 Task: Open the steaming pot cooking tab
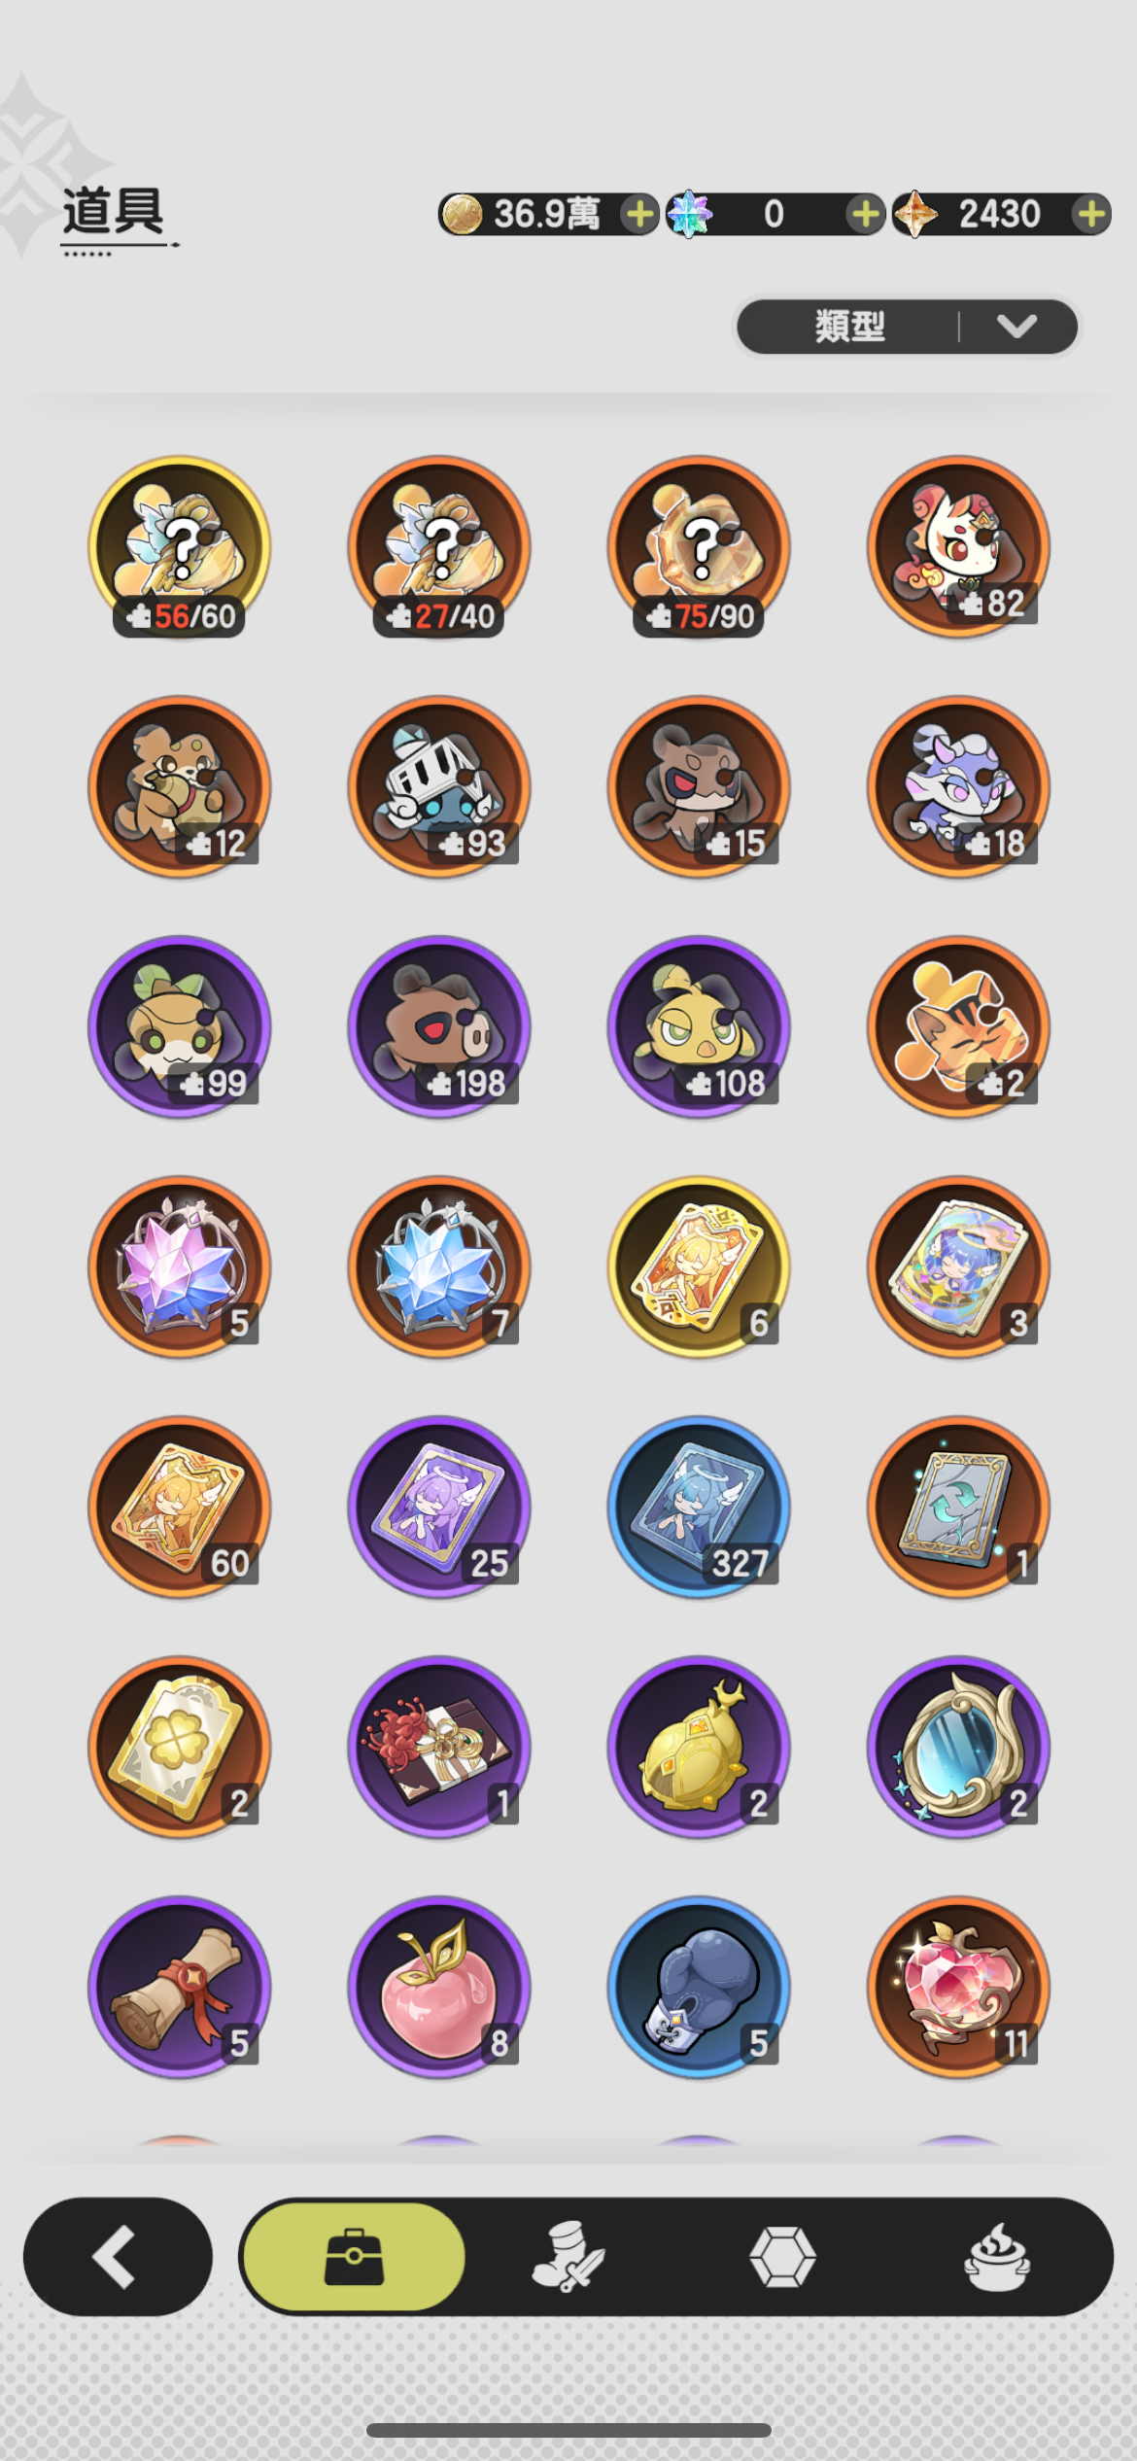[x=997, y=2257]
